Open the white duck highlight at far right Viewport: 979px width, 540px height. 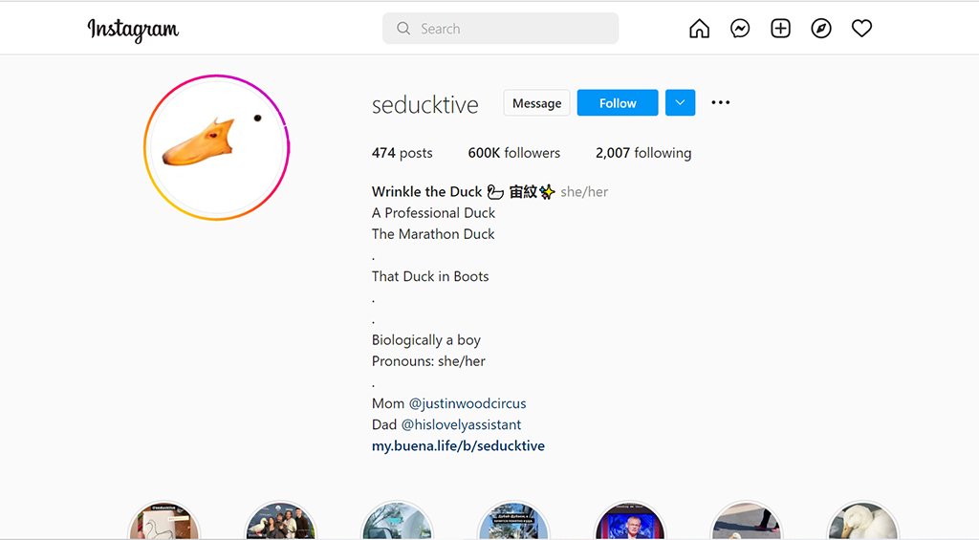862,524
